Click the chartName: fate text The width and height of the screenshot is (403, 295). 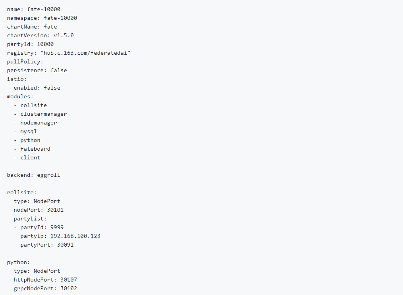32,27
